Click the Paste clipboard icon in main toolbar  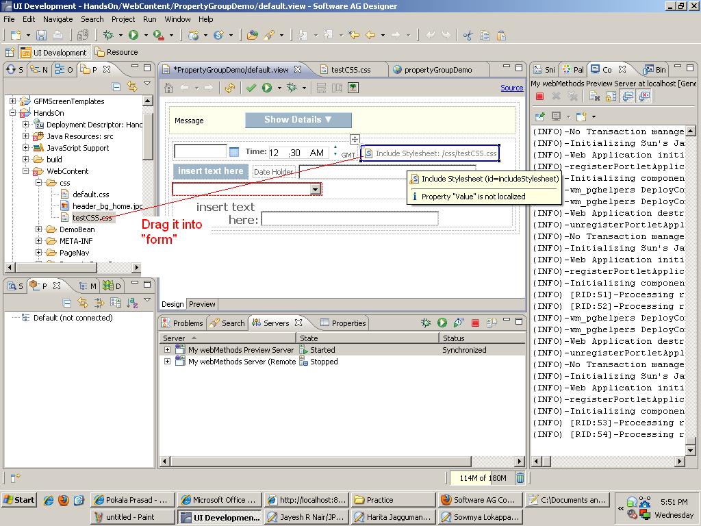click(x=501, y=36)
